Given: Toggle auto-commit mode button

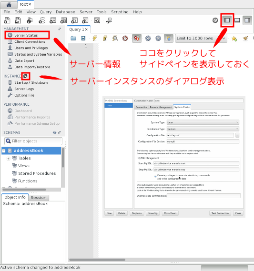Looking at the screenshot, I should pos(168,38).
